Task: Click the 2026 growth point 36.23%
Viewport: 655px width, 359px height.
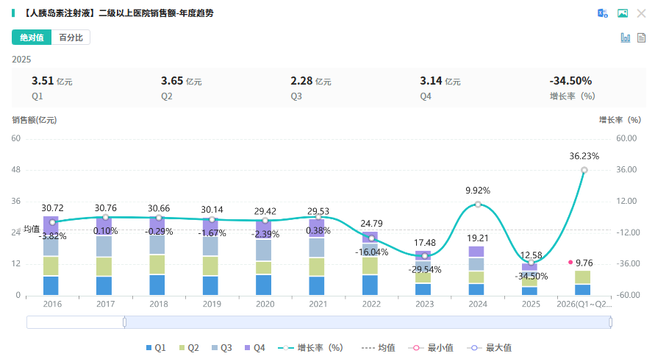Action: pos(584,170)
